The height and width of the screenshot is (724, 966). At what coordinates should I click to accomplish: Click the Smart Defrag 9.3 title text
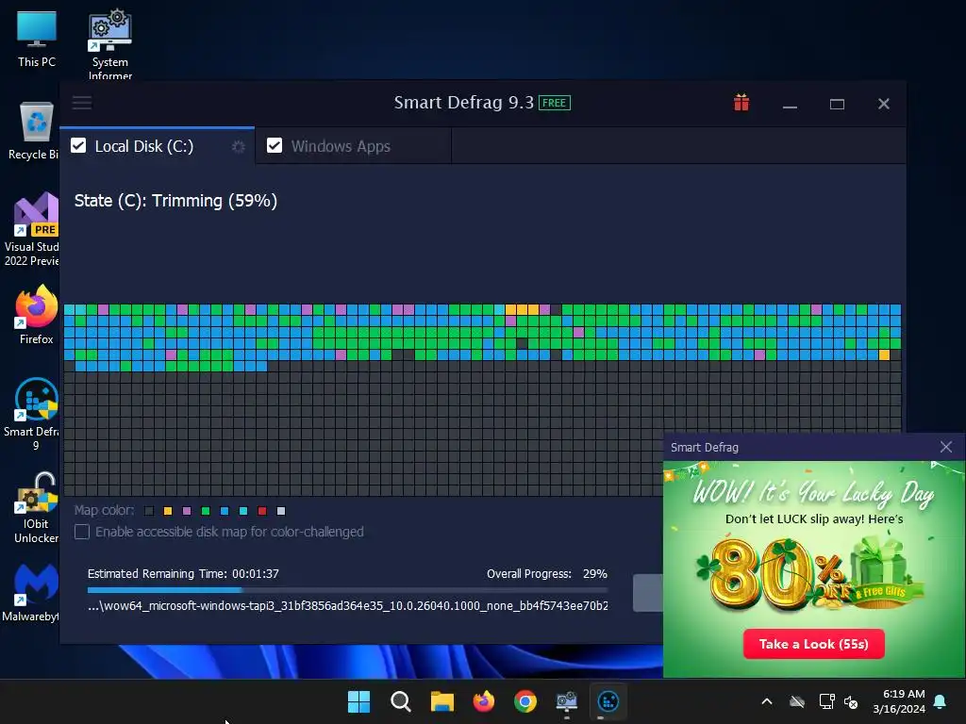(x=464, y=102)
